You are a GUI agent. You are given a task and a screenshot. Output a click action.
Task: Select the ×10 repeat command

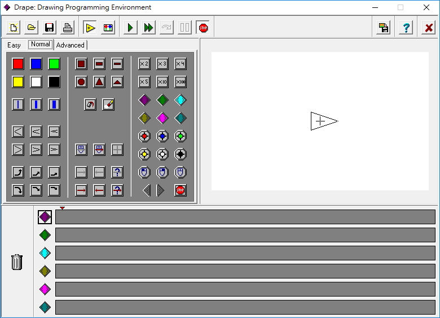(x=162, y=82)
